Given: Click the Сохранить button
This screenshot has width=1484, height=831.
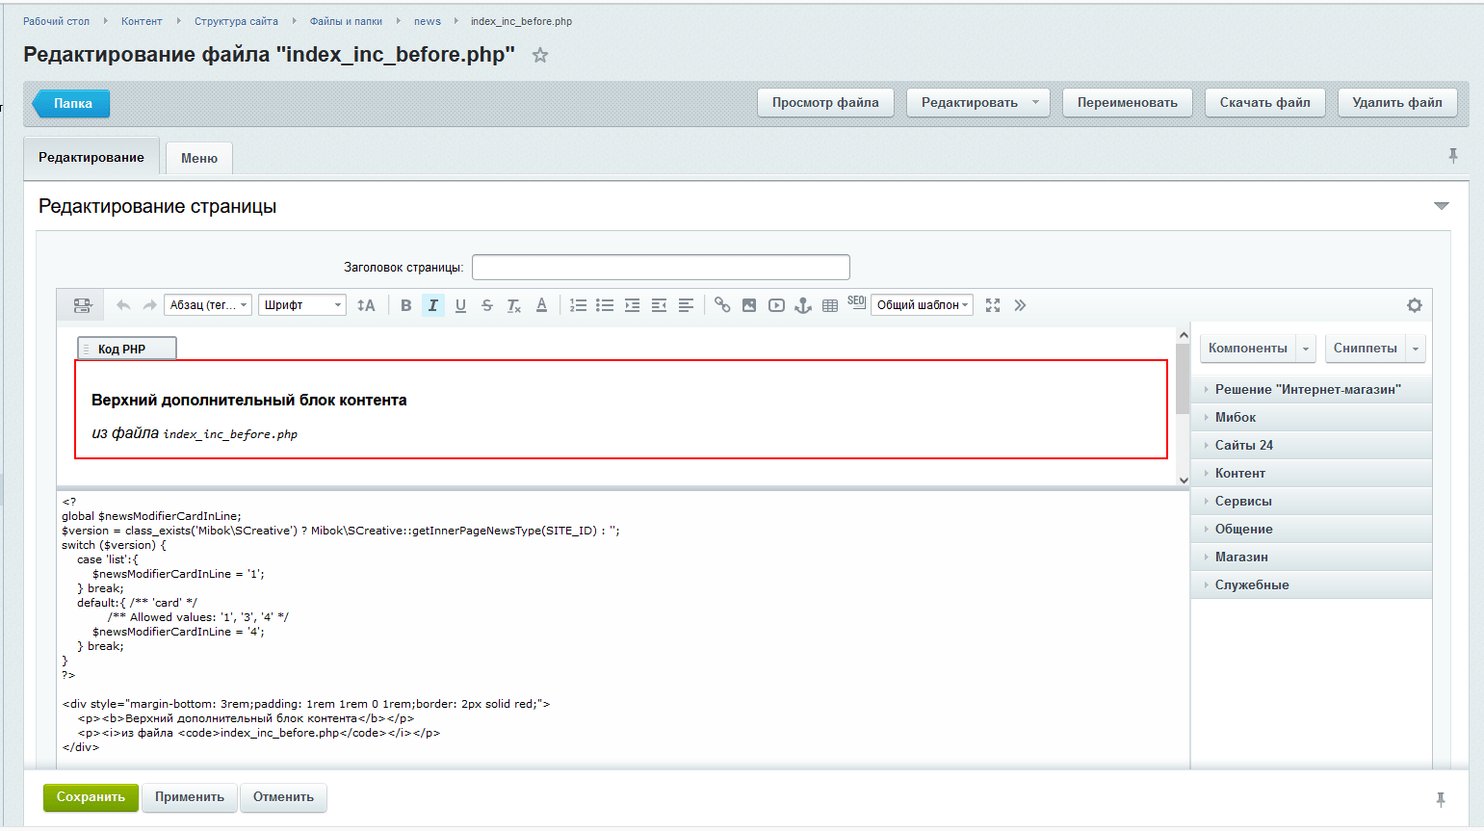Looking at the screenshot, I should coord(91,797).
